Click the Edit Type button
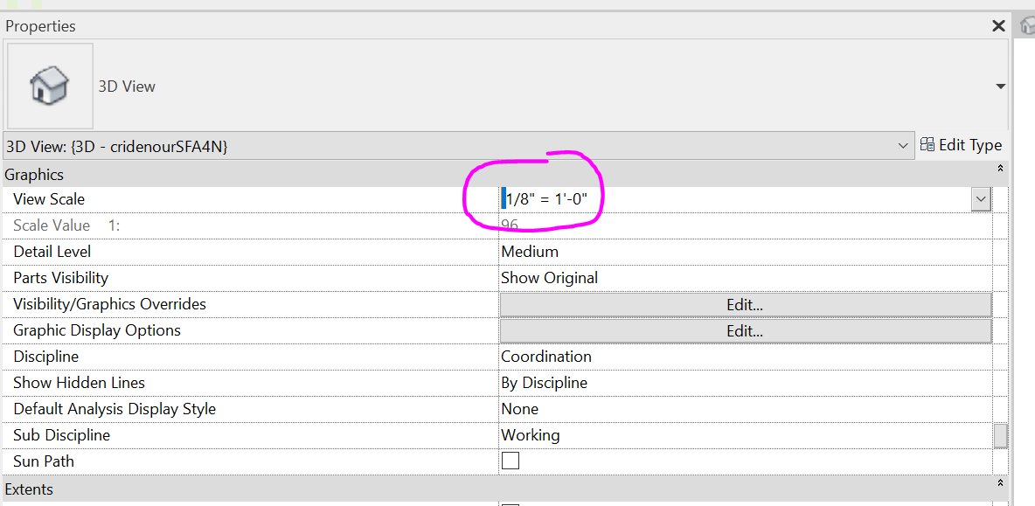1035x506 pixels. [961, 145]
